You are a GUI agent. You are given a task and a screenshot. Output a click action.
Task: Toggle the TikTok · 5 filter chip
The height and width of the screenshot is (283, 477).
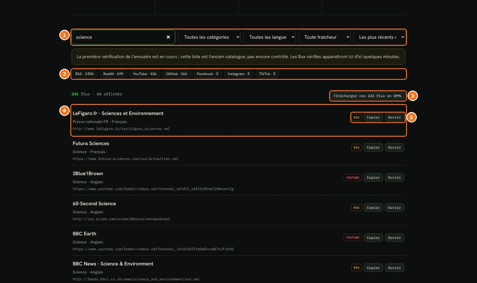pyautogui.click(x=267, y=74)
